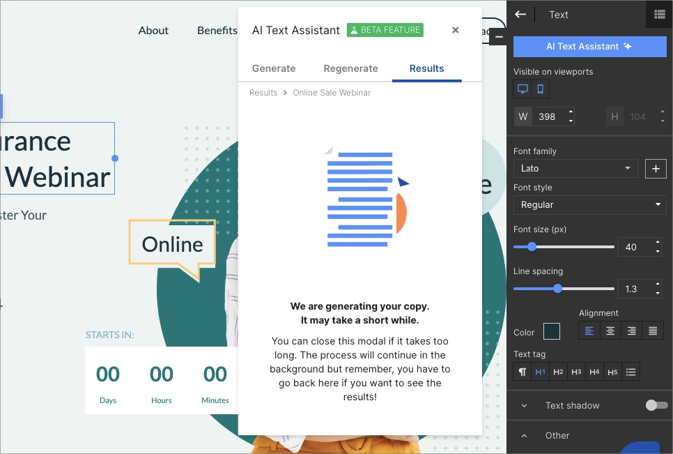The image size is (673, 454).
Task: Click the back arrow in the Text panel
Action: [520, 14]
